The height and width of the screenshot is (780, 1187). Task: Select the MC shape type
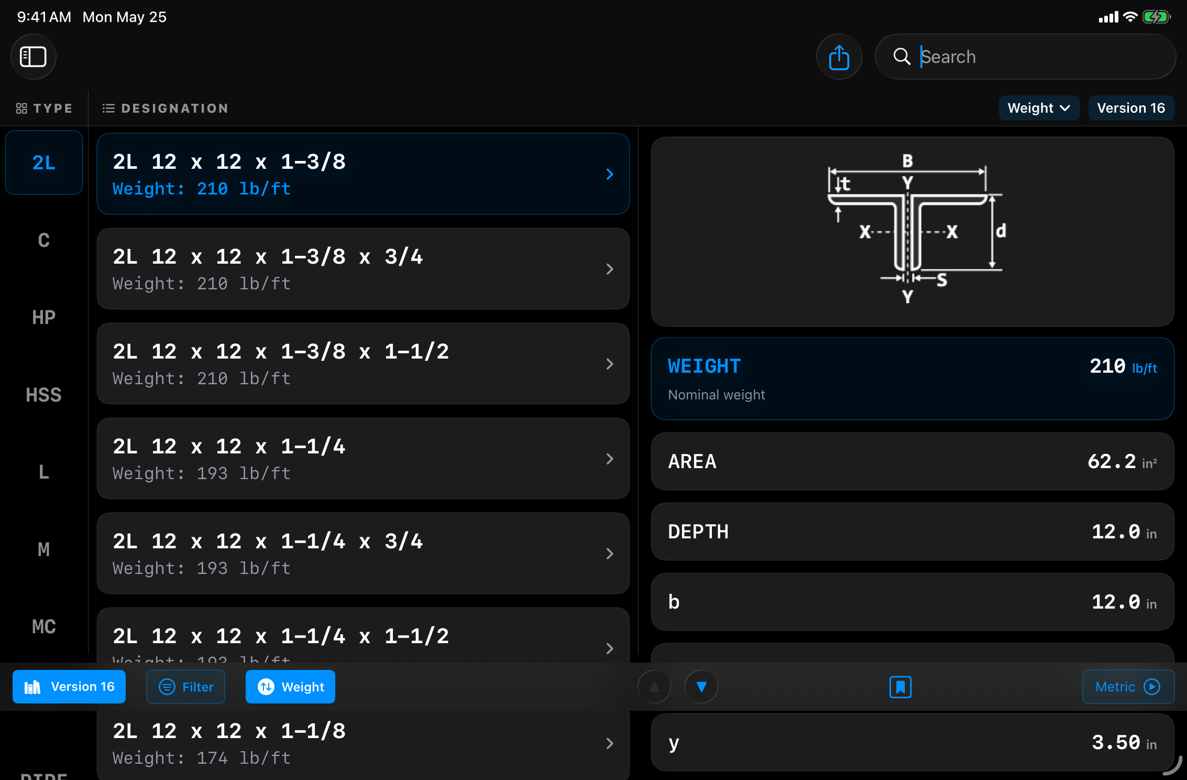(44, 626)
